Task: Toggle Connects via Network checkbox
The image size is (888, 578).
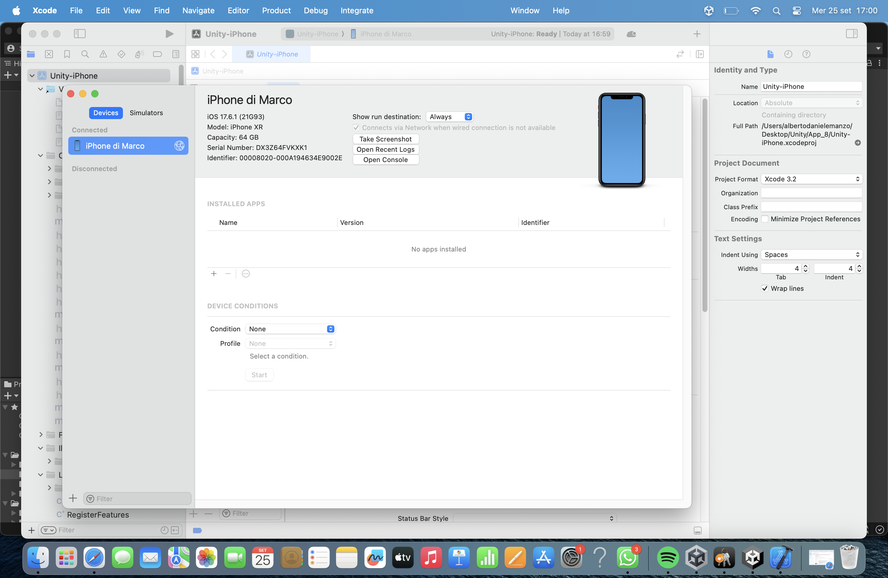Action: pyautogui.click(x=356, y=128)
